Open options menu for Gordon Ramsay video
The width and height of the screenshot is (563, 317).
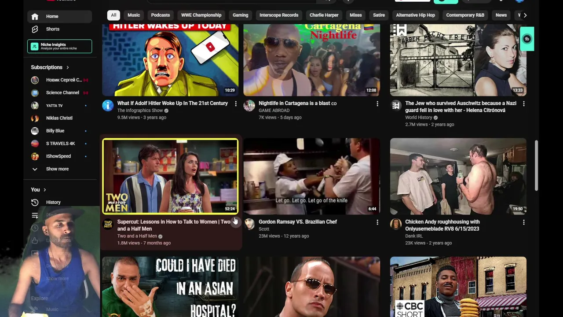click(x=377, y=222)
